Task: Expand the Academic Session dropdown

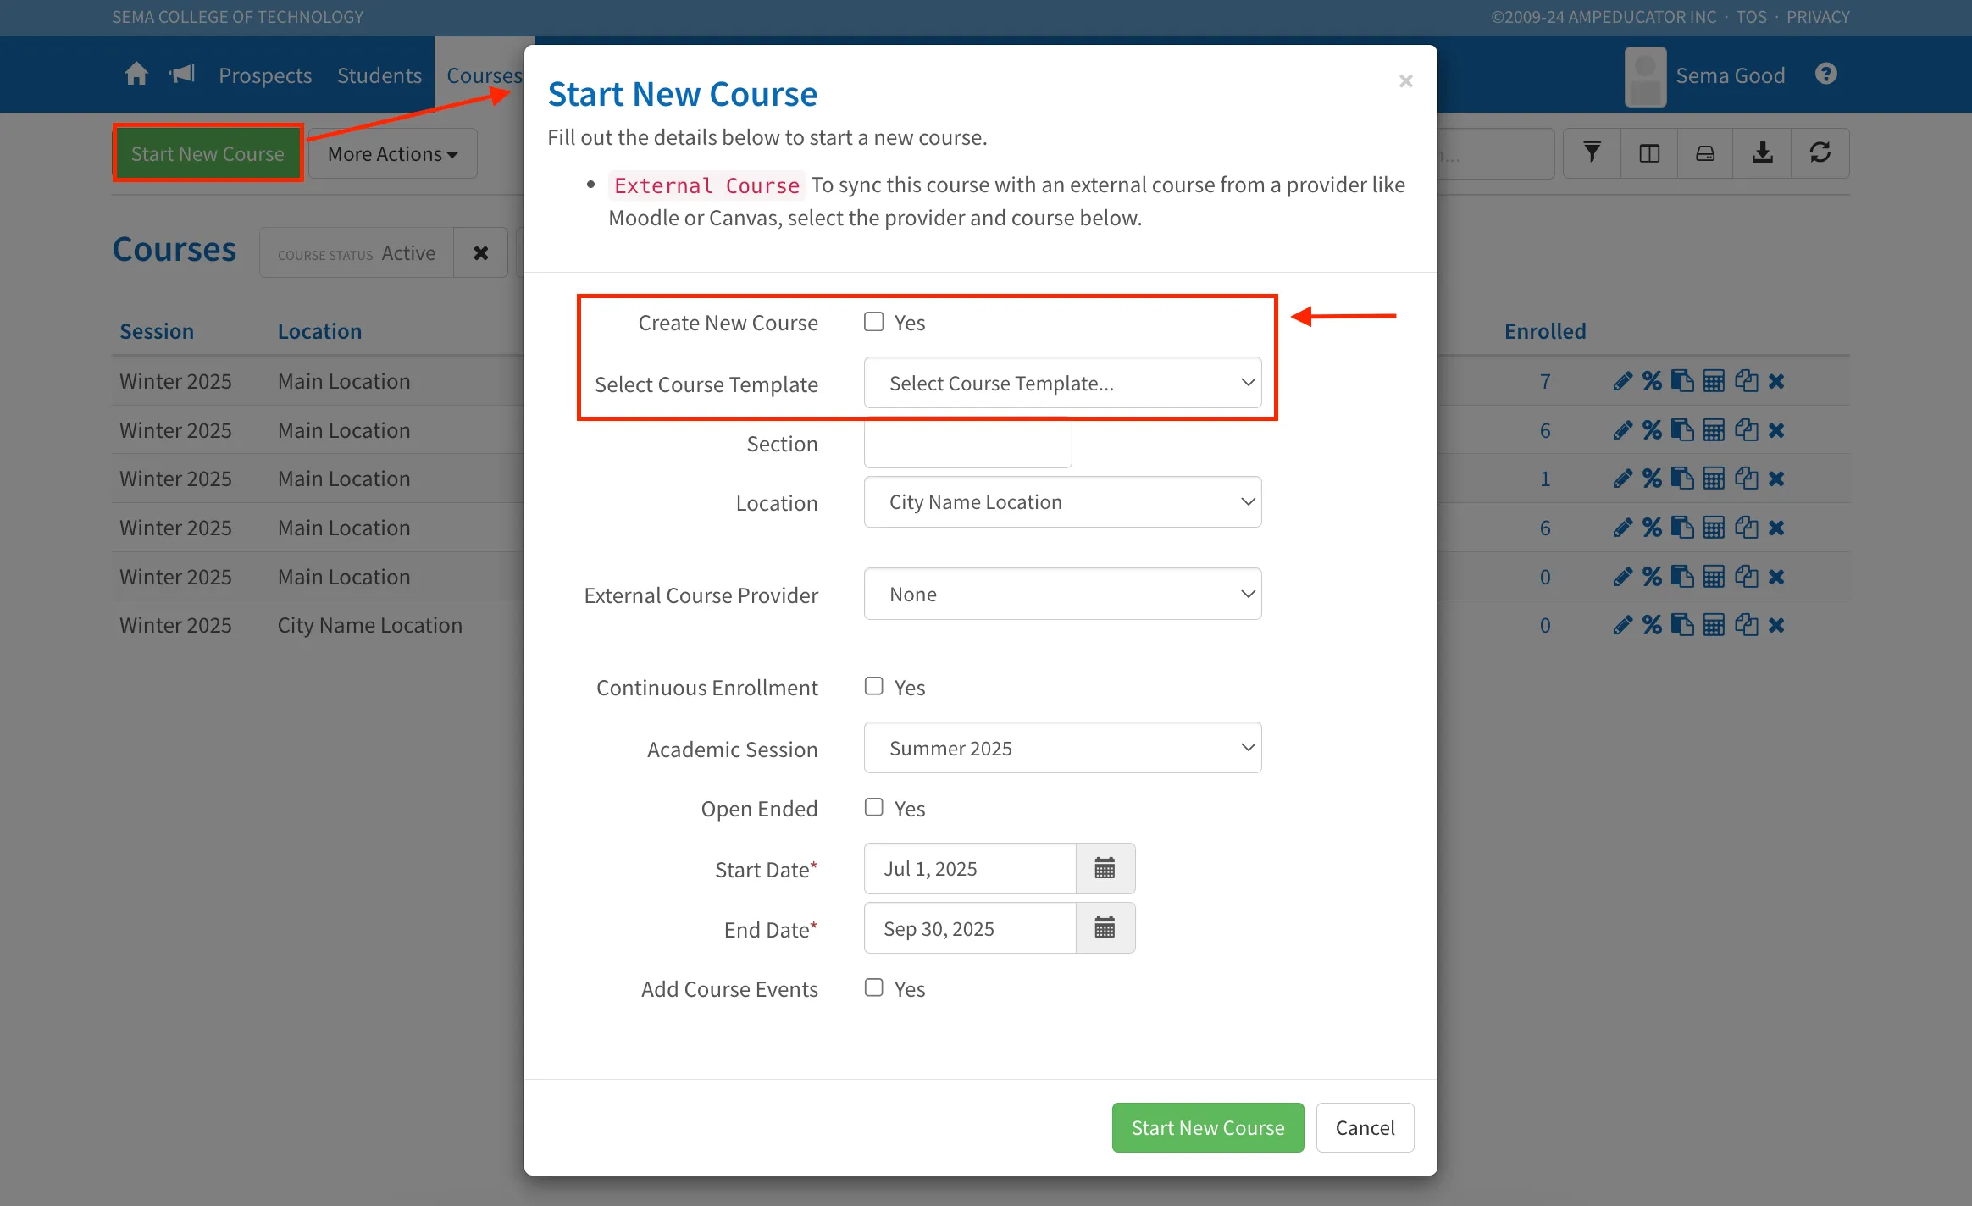Action: tap(1062, 748)
